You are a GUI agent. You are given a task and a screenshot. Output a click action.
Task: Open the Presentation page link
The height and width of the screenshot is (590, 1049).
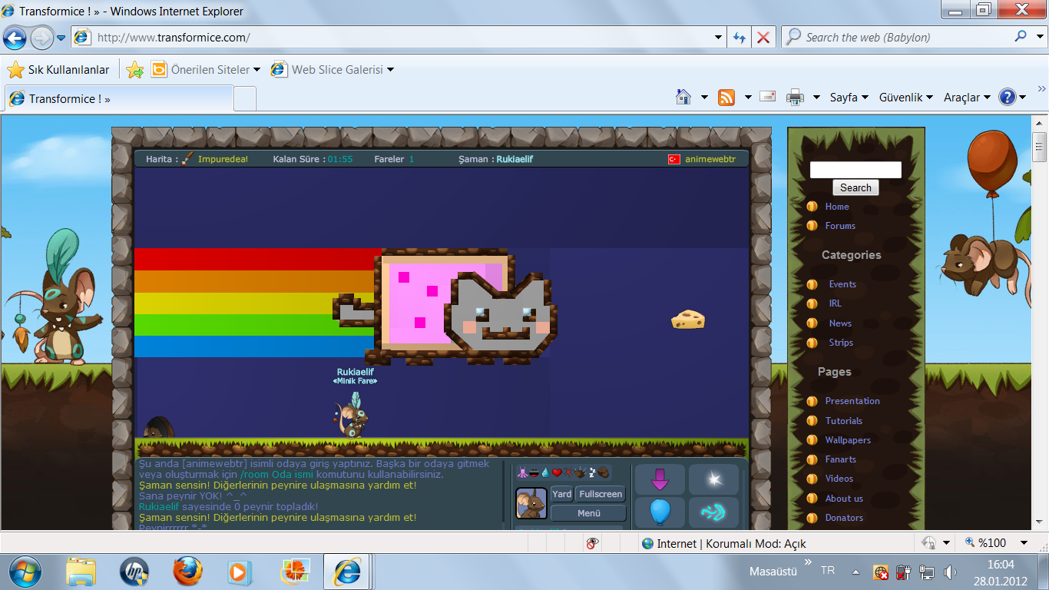[852, 401]
